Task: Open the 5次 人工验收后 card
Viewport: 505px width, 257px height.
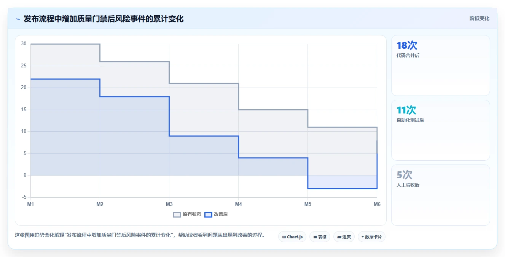Action: [441, 195]
